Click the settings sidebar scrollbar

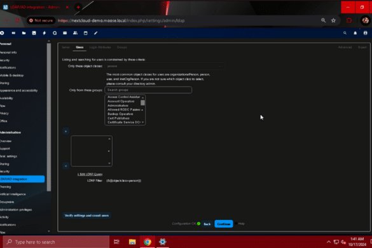pos(49,117)
